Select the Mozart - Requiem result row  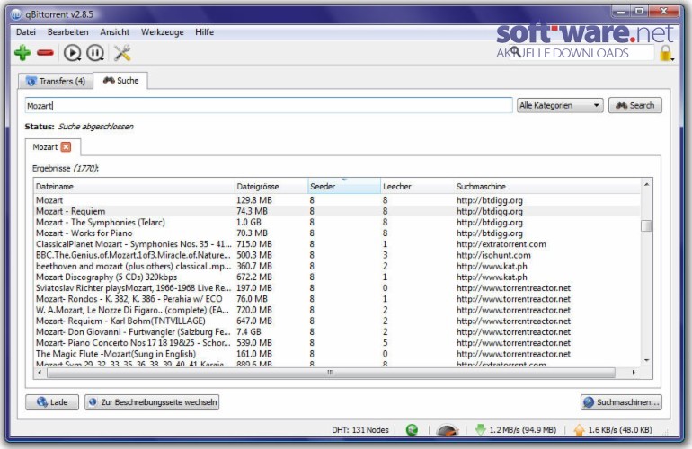[337, 211]
